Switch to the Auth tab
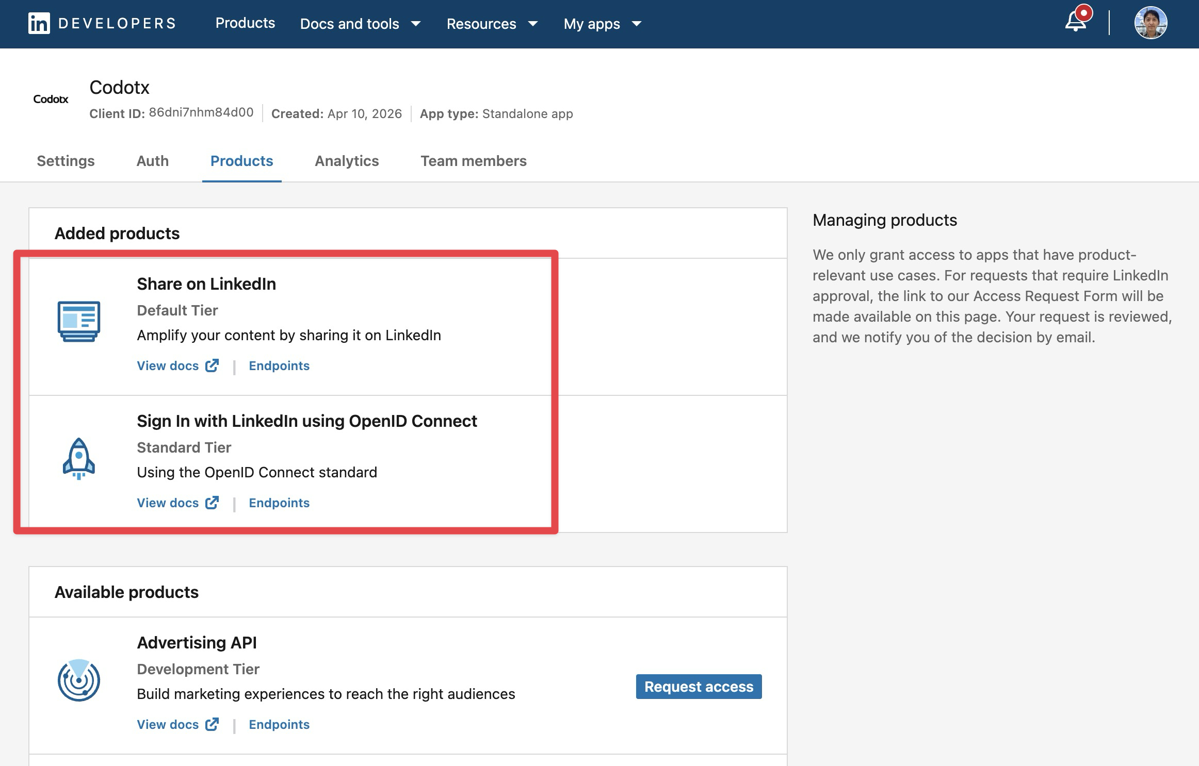 click(152, 161)
